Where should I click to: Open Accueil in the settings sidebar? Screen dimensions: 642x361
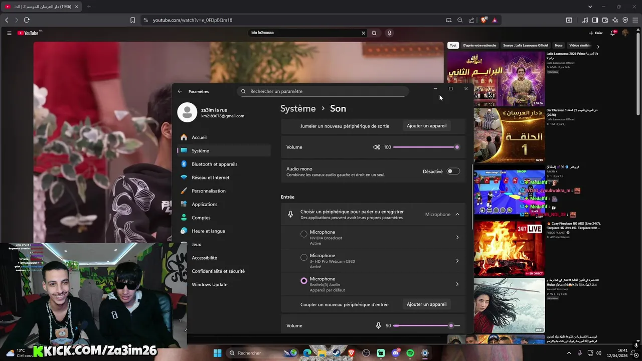[224, 137]
